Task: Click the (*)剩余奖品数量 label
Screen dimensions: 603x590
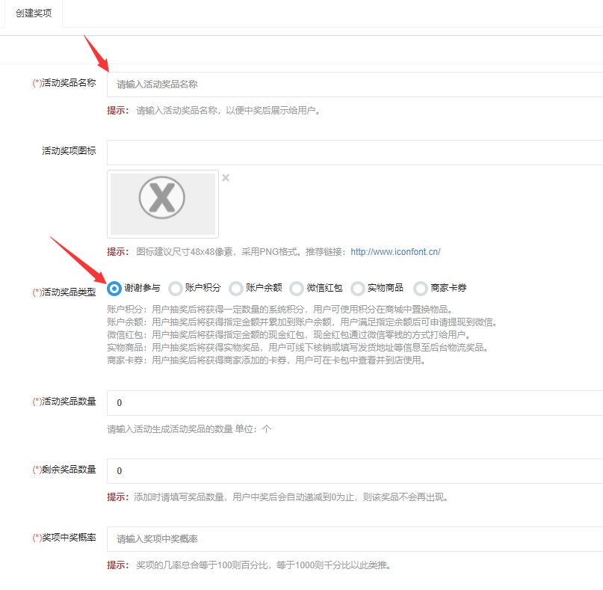Action: [64, 470]
